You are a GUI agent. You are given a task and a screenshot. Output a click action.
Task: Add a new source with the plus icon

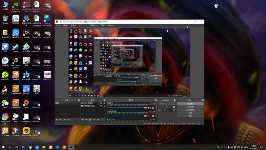pos(82,120)
